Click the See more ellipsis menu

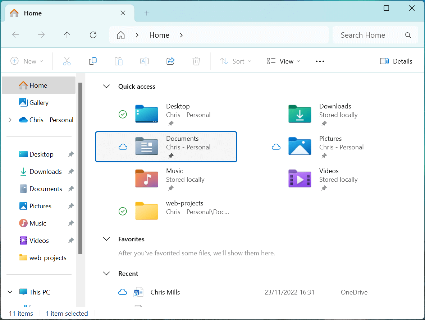click(x=320, y=61)
